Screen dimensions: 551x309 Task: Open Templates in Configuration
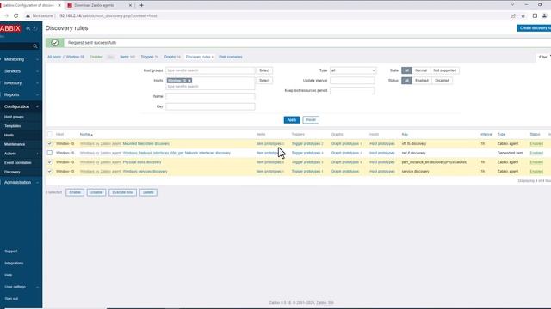click(13, 126)
